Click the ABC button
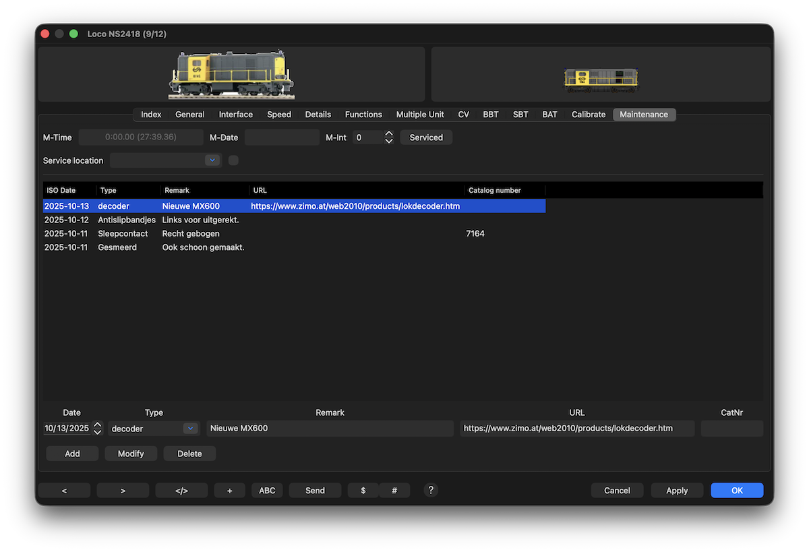809x552 pixels. [267, 491]
